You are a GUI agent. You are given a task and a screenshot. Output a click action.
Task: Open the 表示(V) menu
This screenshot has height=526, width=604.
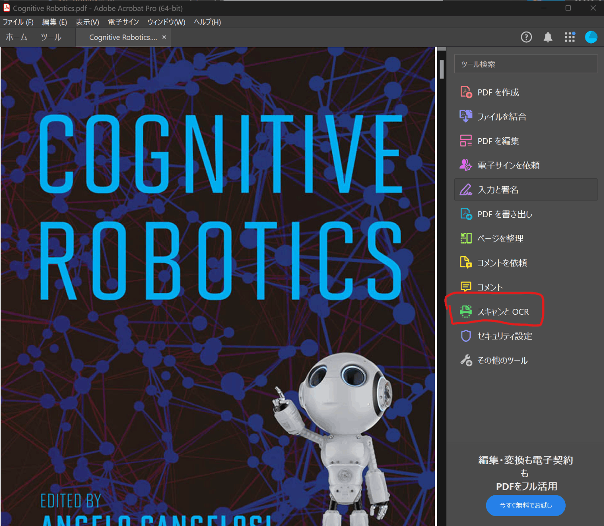coord(88,22)
